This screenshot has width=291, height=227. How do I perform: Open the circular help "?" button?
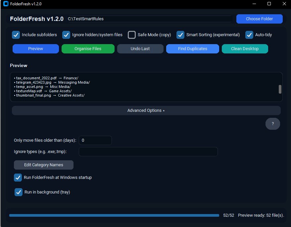click(272, 123)
